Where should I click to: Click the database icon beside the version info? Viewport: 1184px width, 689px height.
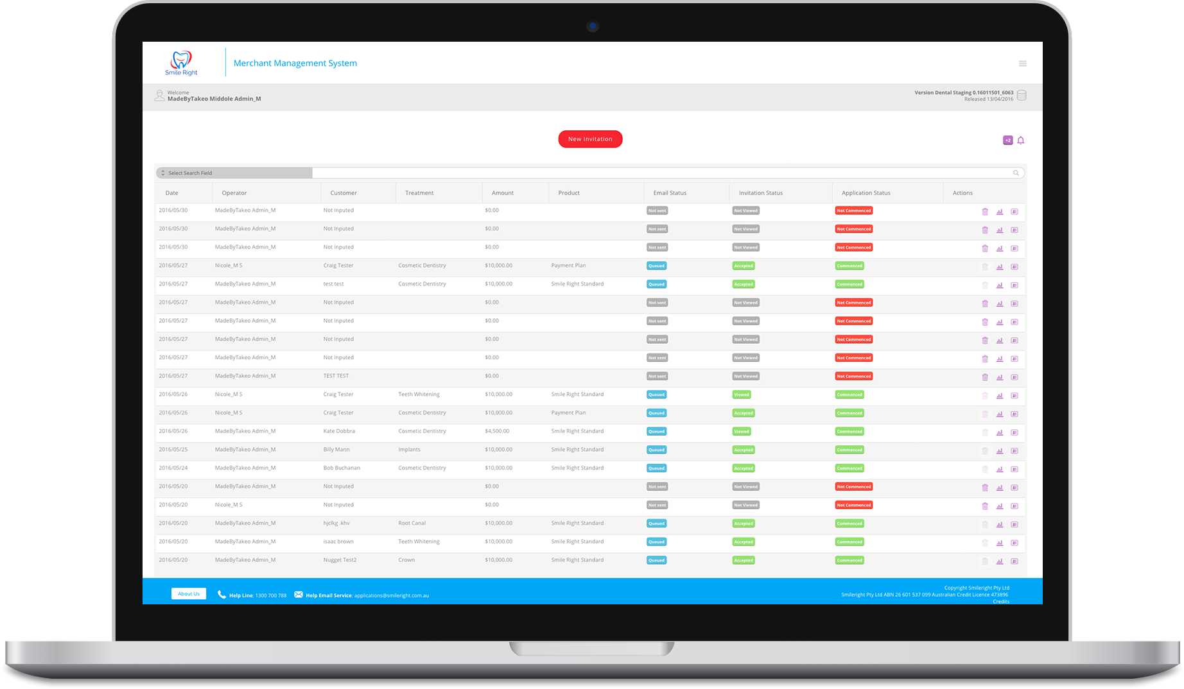click(x=1022, y=96)
